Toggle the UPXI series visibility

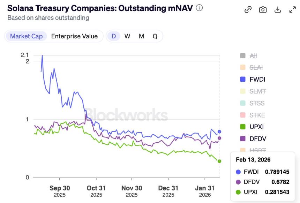252,127
